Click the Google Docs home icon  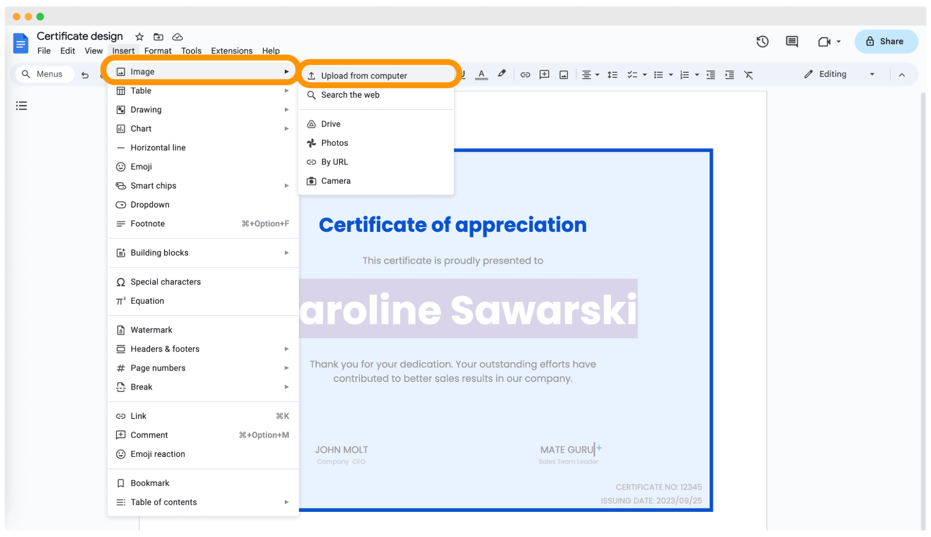[20, 43]
